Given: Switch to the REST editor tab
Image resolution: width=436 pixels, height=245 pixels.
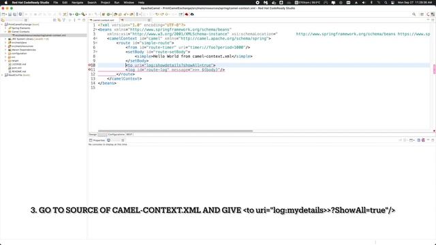Looking at the screenshot, I should 129,135.
